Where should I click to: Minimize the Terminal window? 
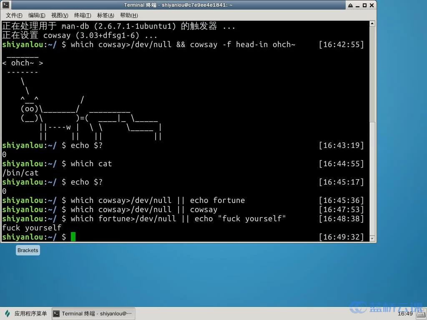357,5
